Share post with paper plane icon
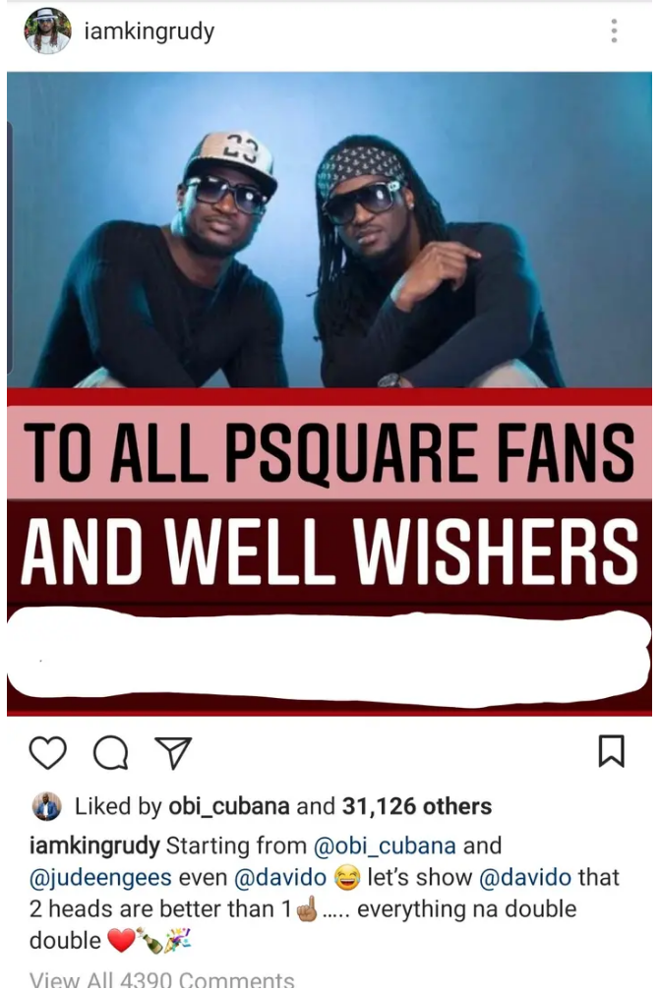The height and width of the screenshot is (990, 659). pos(173,752)
